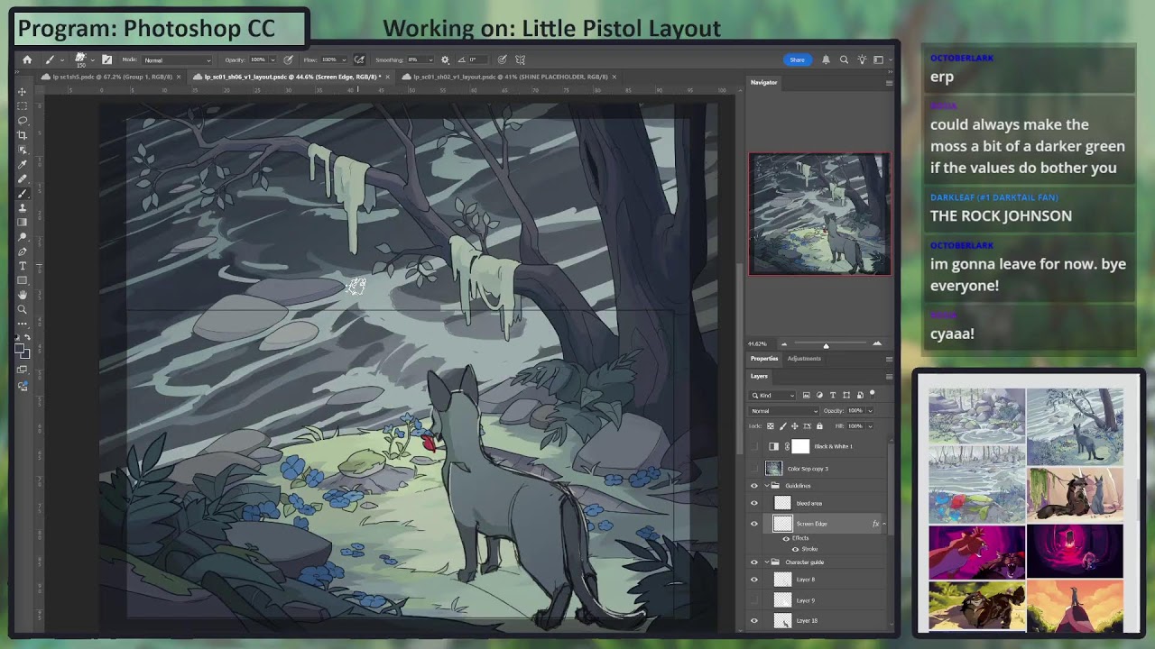
Task: Open the layer Fill dropdown arrow
Action: [870, 425]
